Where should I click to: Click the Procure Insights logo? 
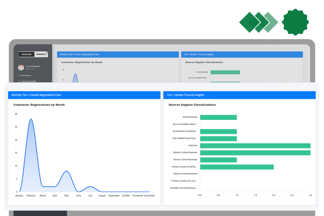tap(33, 54)
